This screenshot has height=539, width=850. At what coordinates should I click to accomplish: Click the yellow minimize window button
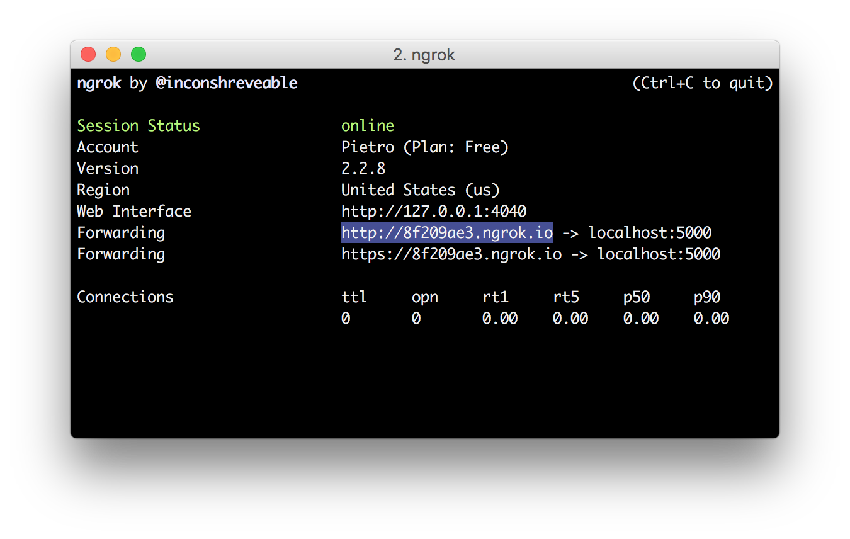pyautogui.click(x=113, y=55)
